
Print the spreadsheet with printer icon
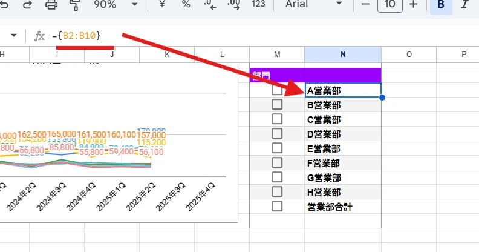click(51, 4)
